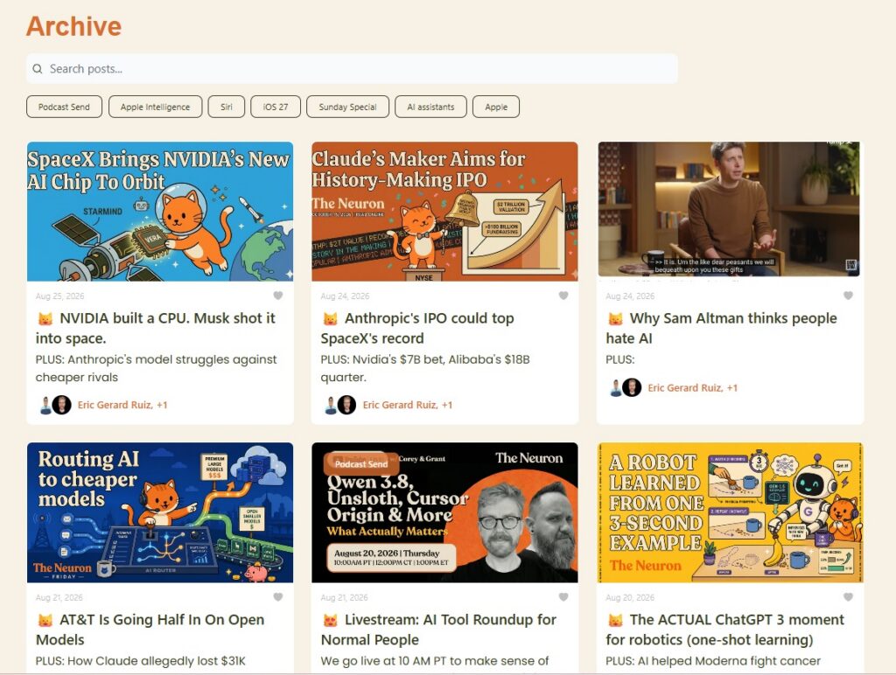Click the Podcast Send badge on Qwen thumbnail
Viewport: 896px width, 675px height.
click(361, 463)
